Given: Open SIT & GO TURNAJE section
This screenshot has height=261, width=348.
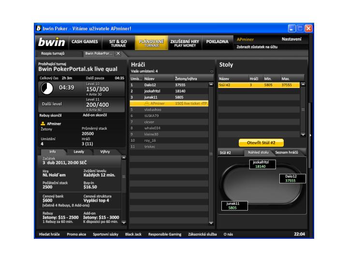Looking at the screenshot, I should 118,43.
